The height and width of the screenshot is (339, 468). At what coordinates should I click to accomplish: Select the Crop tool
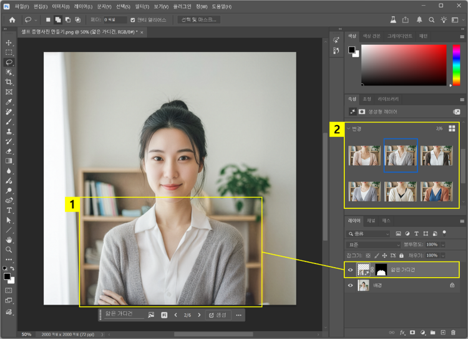(x=9, y=82)
